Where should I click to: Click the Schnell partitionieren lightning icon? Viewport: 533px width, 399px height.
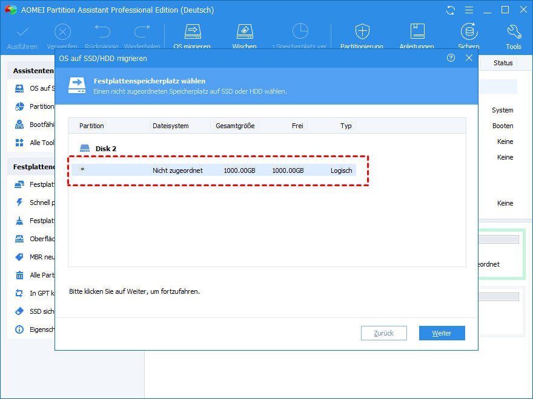19,203
